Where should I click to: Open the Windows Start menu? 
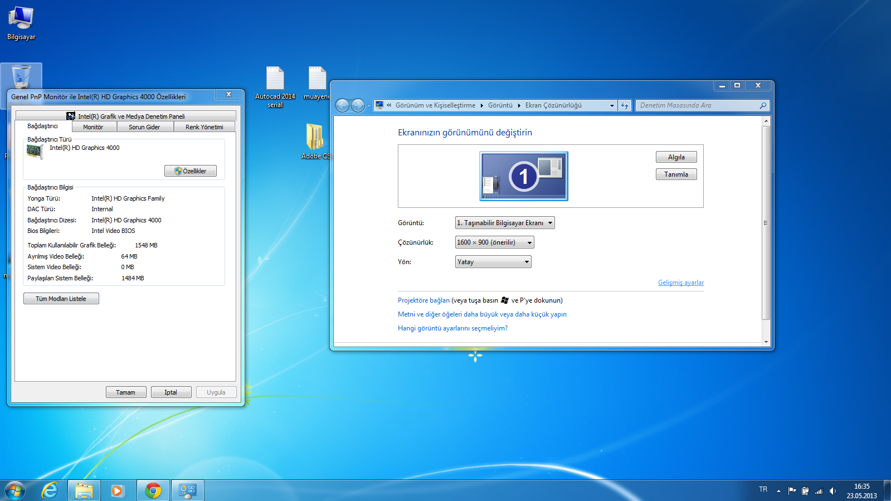pos(15,490)
